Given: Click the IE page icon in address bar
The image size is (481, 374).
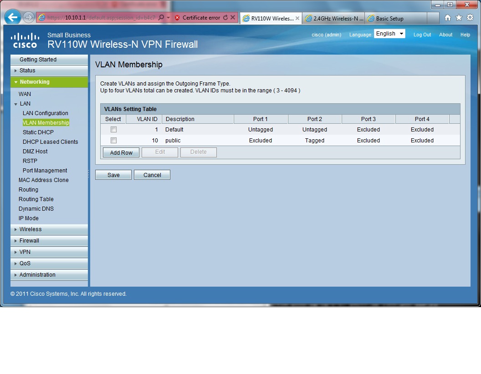Looking at the screenshot, I should (x=41, y=18).
